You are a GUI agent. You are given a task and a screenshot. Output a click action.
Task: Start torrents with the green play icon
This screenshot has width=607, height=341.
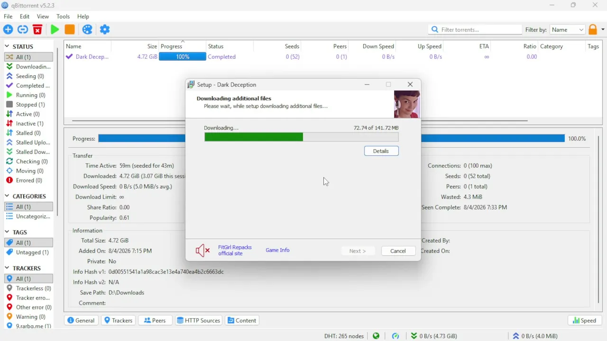coord(55,29)
